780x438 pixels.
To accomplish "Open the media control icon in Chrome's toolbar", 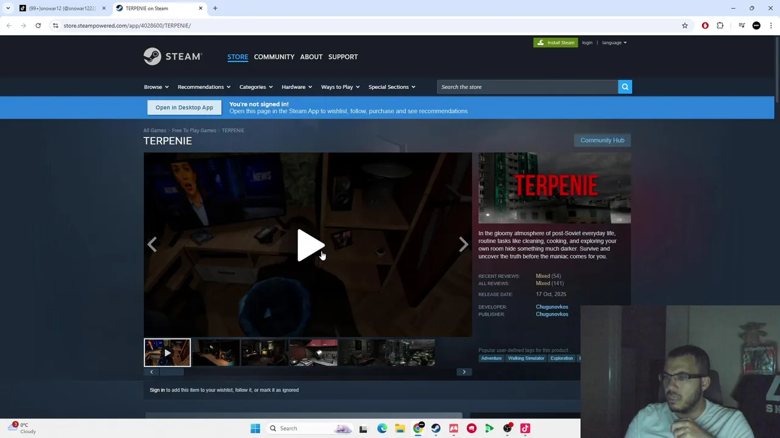I will coord(742,26).
